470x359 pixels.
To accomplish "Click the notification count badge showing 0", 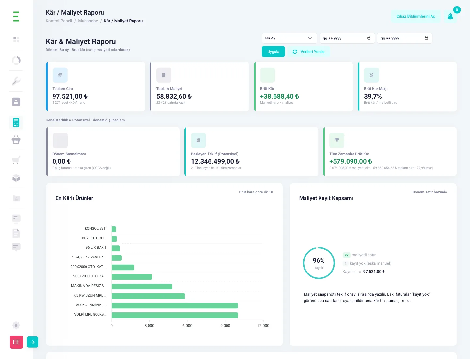I will (457, 10).
